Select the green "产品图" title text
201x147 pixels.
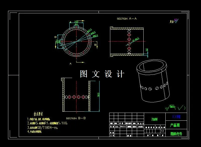(x=175, y=125)
